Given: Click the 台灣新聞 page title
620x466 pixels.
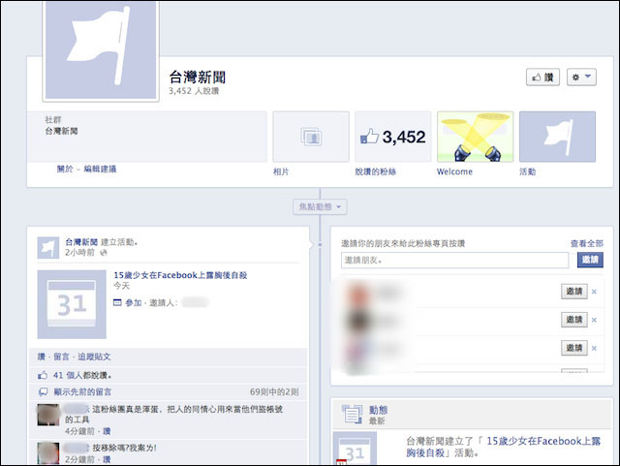Looking at the screenshot, I should coord(198,78).
